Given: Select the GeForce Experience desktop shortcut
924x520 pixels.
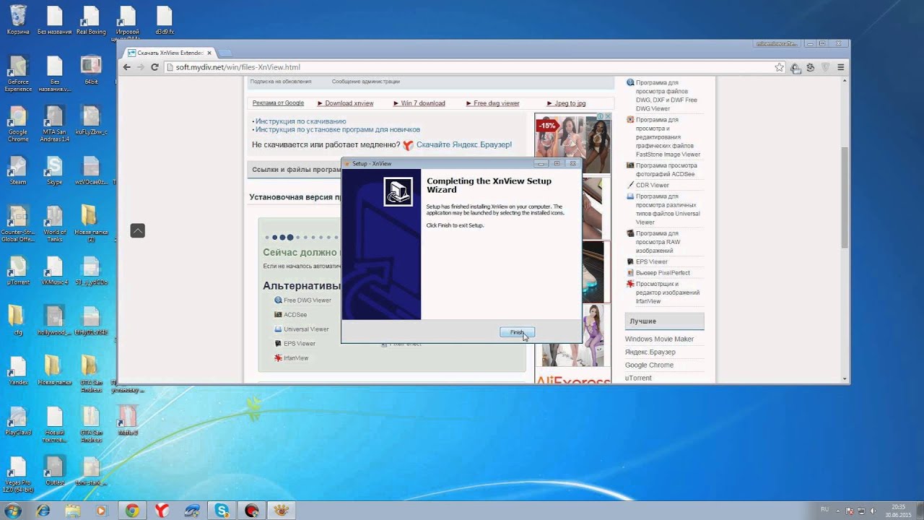Looking at the screenshot, I should pyautogui.click(x=18, y=75).
